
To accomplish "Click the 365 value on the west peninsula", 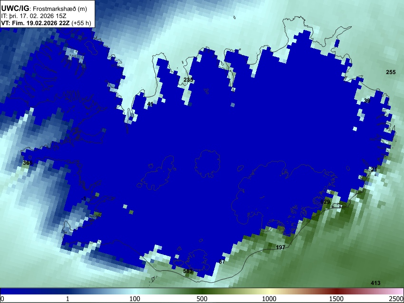I will (28, 163).
